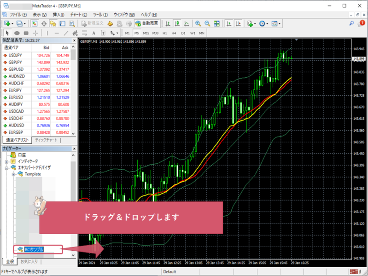
Task: Switch to M30 timeframe
Action: [x=155, y=33]
